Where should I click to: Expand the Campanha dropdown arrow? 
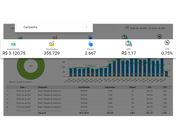86,27
